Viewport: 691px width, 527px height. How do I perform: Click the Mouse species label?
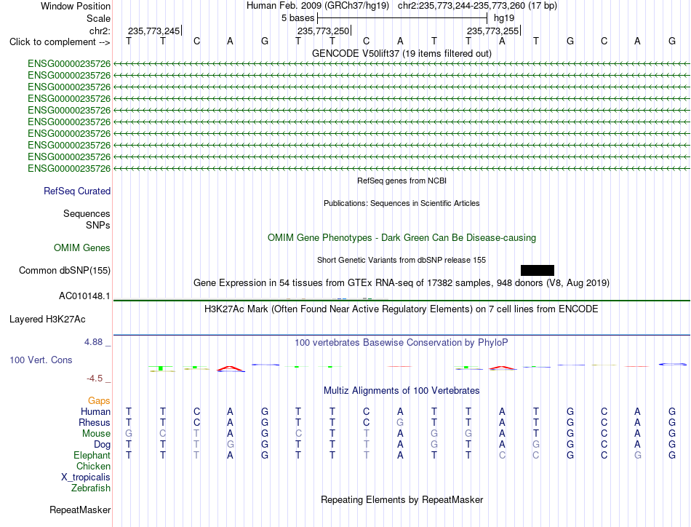[x=96, y=434]
